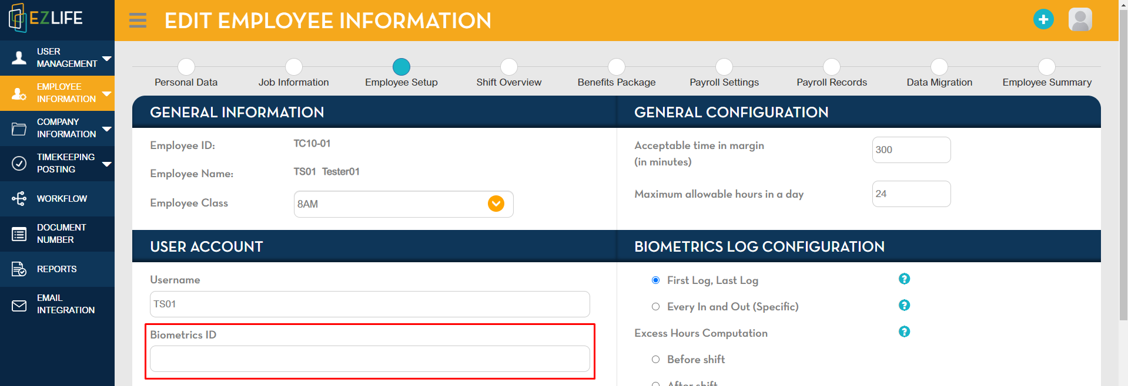The image size is (1128, 386).
Task: Open help for Every In and Out
Action: pyautogui.click(x=904, y=305)
